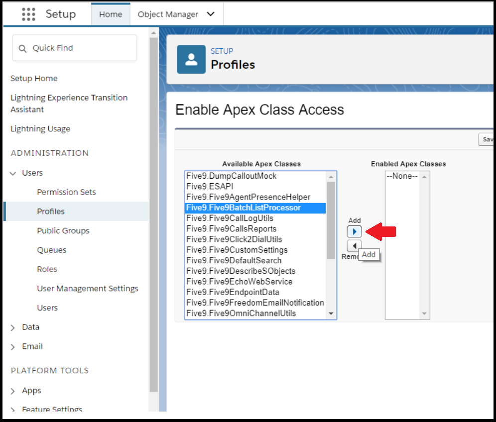Screen dimensions: 496x422
Task: Select Five9.Five9CallLogUtils class
Action: [x=255, y=218]
